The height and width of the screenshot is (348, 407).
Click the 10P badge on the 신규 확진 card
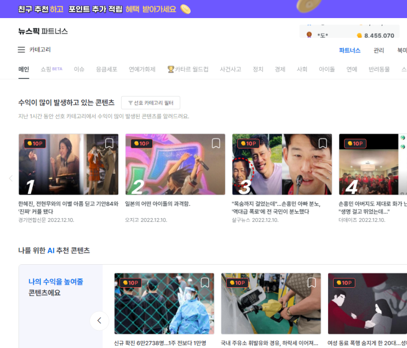[x=130, y=283]
